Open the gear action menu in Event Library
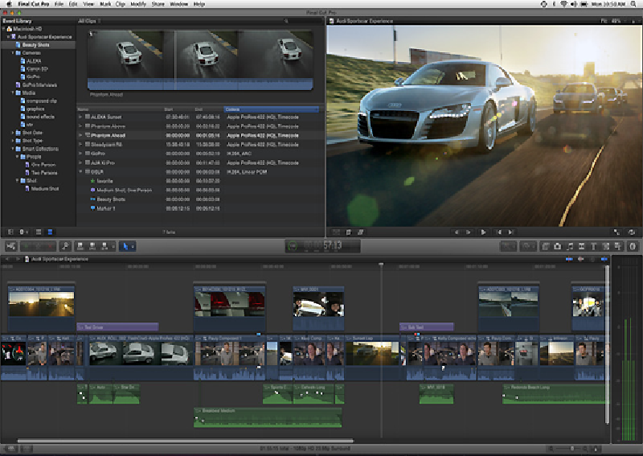Screen dimensions: 643x456 tap(23, 232)
